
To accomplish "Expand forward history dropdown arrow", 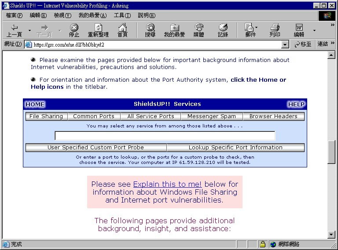I will 60,30.
